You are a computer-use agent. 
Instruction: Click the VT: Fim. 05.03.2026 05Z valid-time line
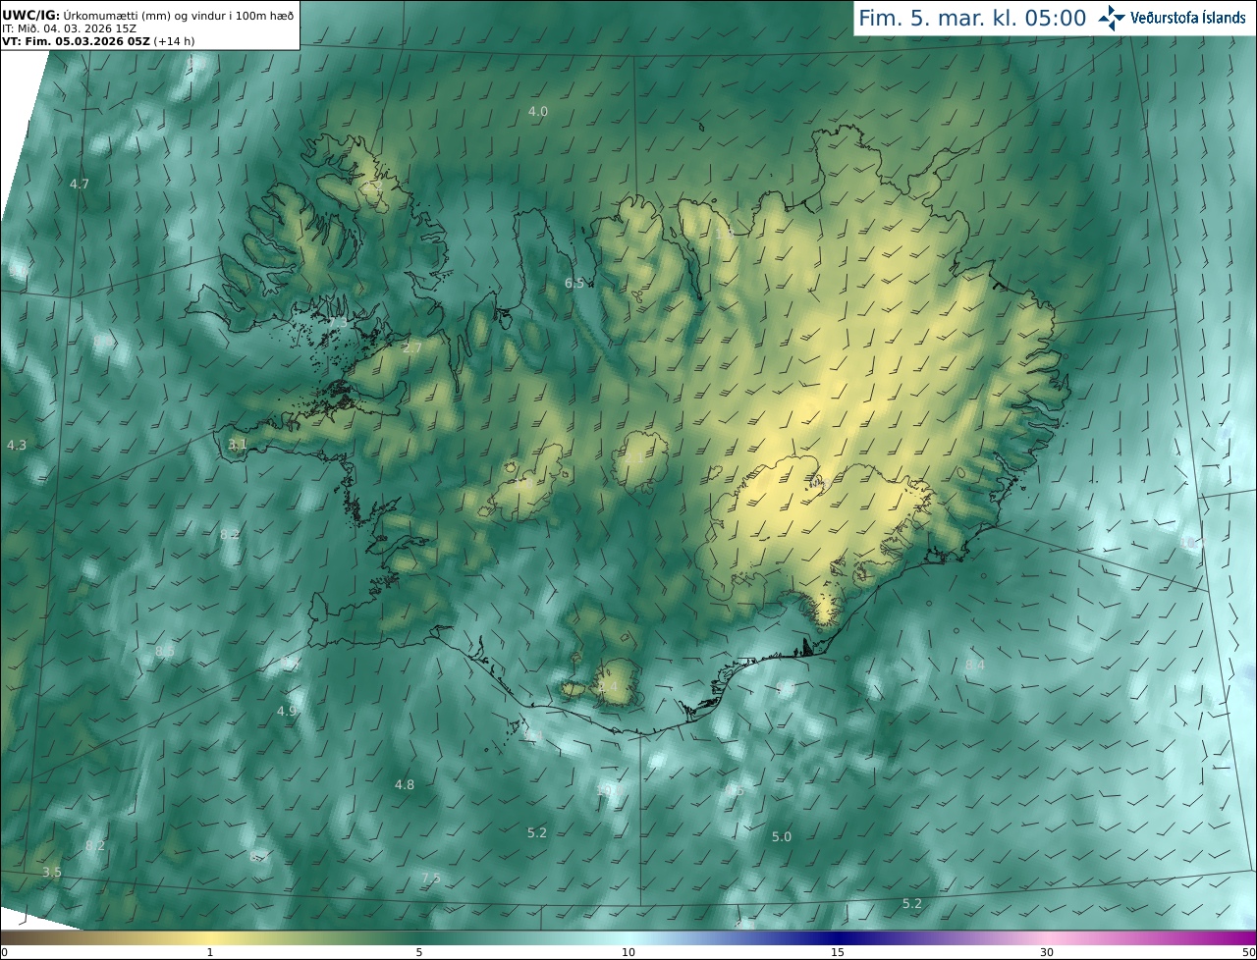pyautogui.click(x=98, y=41)
